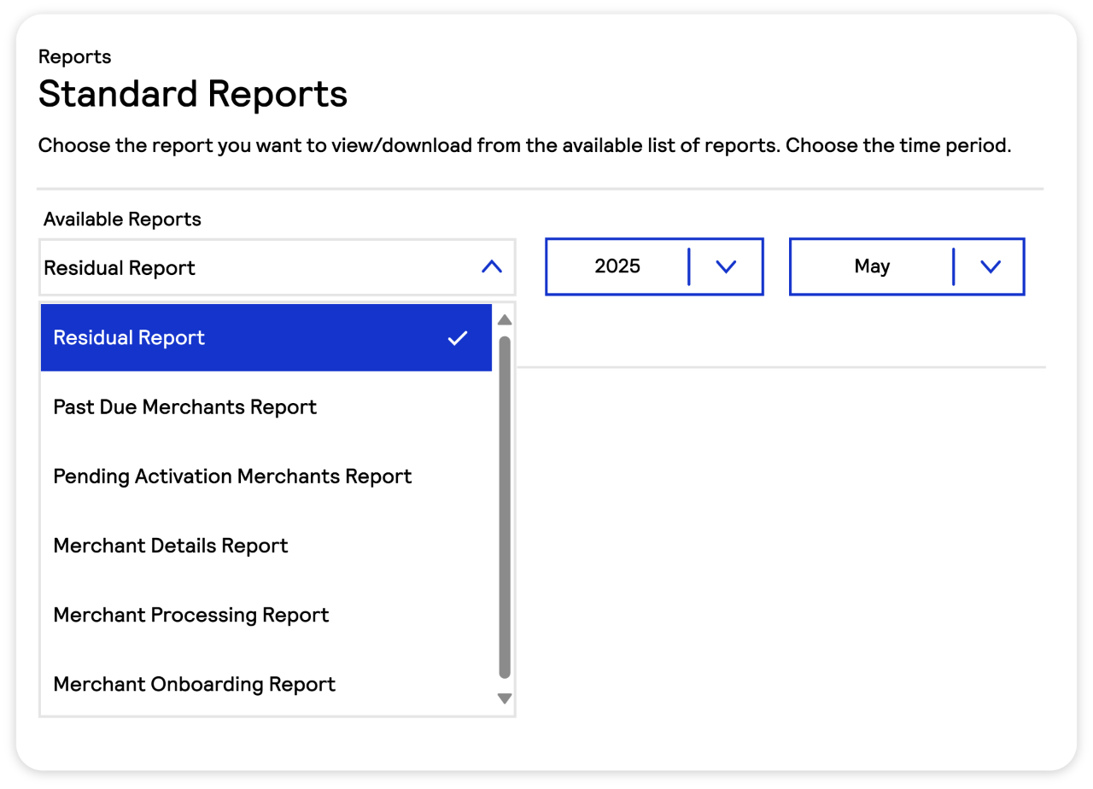Select Merchant Onboarding Report
The image size is (1093, 789).
[266, 684]
